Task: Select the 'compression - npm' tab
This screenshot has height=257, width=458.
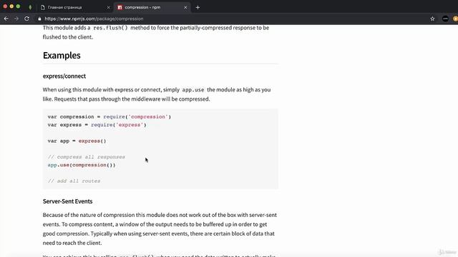Action: click(152, 7)
